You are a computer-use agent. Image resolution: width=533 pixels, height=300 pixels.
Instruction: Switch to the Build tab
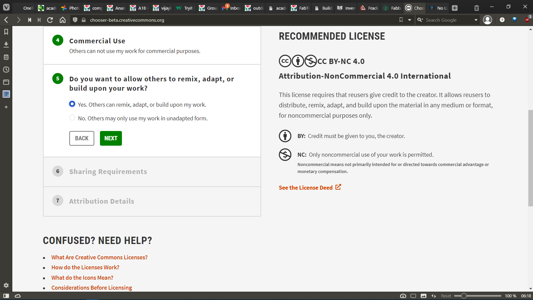tap(323, 8)
